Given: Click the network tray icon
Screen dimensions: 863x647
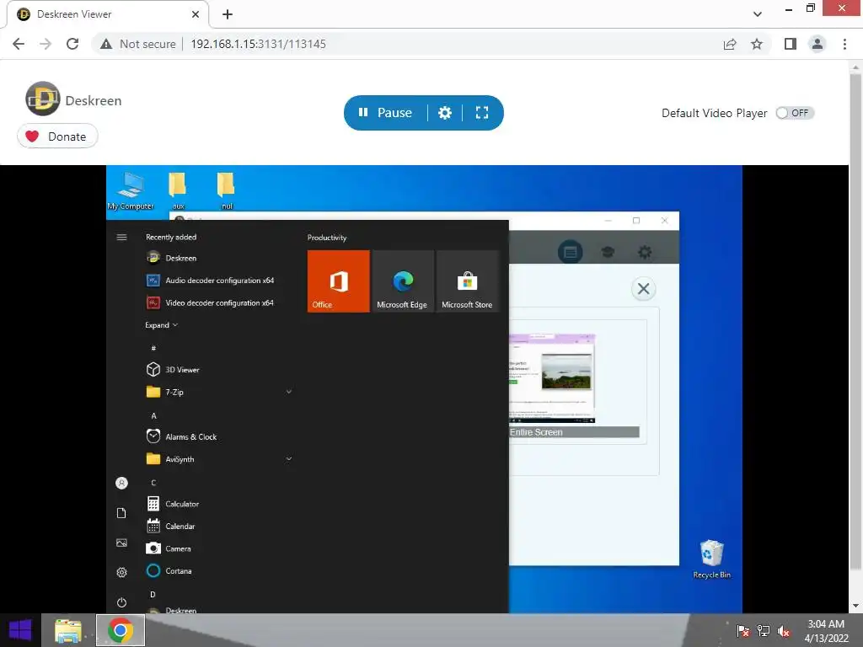Looking at the screenshot, I should coord(764,631).
